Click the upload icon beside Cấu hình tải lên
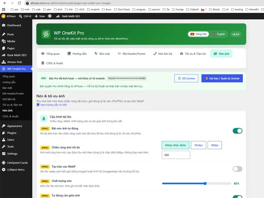 click(x=44, y=119)
